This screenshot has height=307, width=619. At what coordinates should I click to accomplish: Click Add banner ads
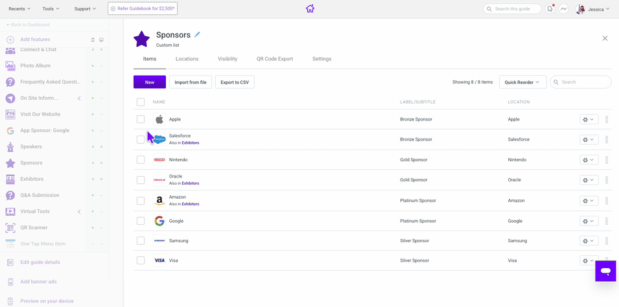[38, 282]
